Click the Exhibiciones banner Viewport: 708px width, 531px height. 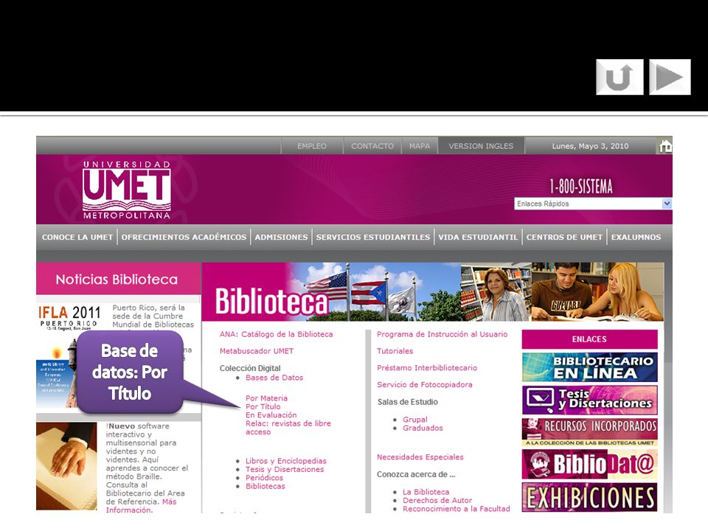click(590, 497)
